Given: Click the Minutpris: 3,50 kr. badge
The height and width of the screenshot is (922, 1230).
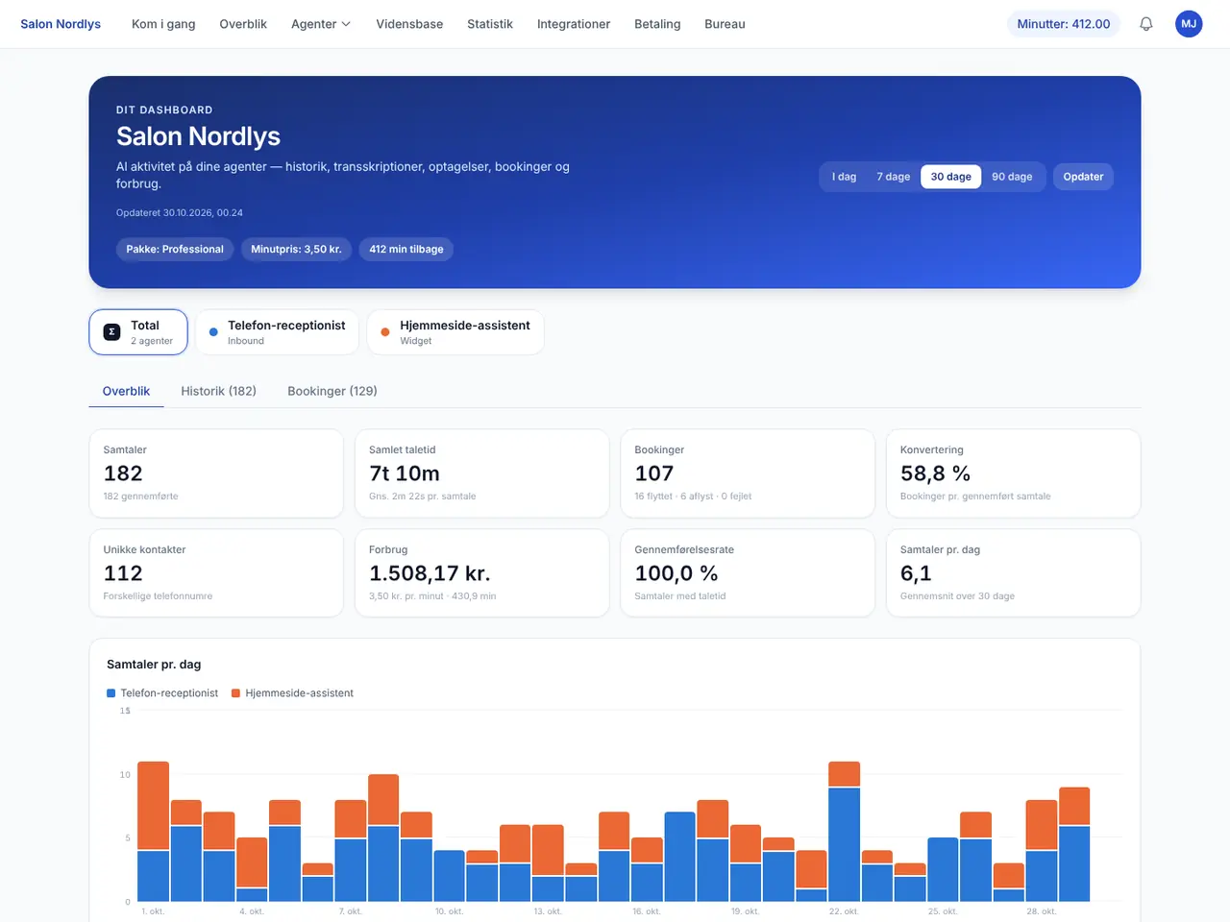Looking at the screenshot, I should click(x=296, y=250).
